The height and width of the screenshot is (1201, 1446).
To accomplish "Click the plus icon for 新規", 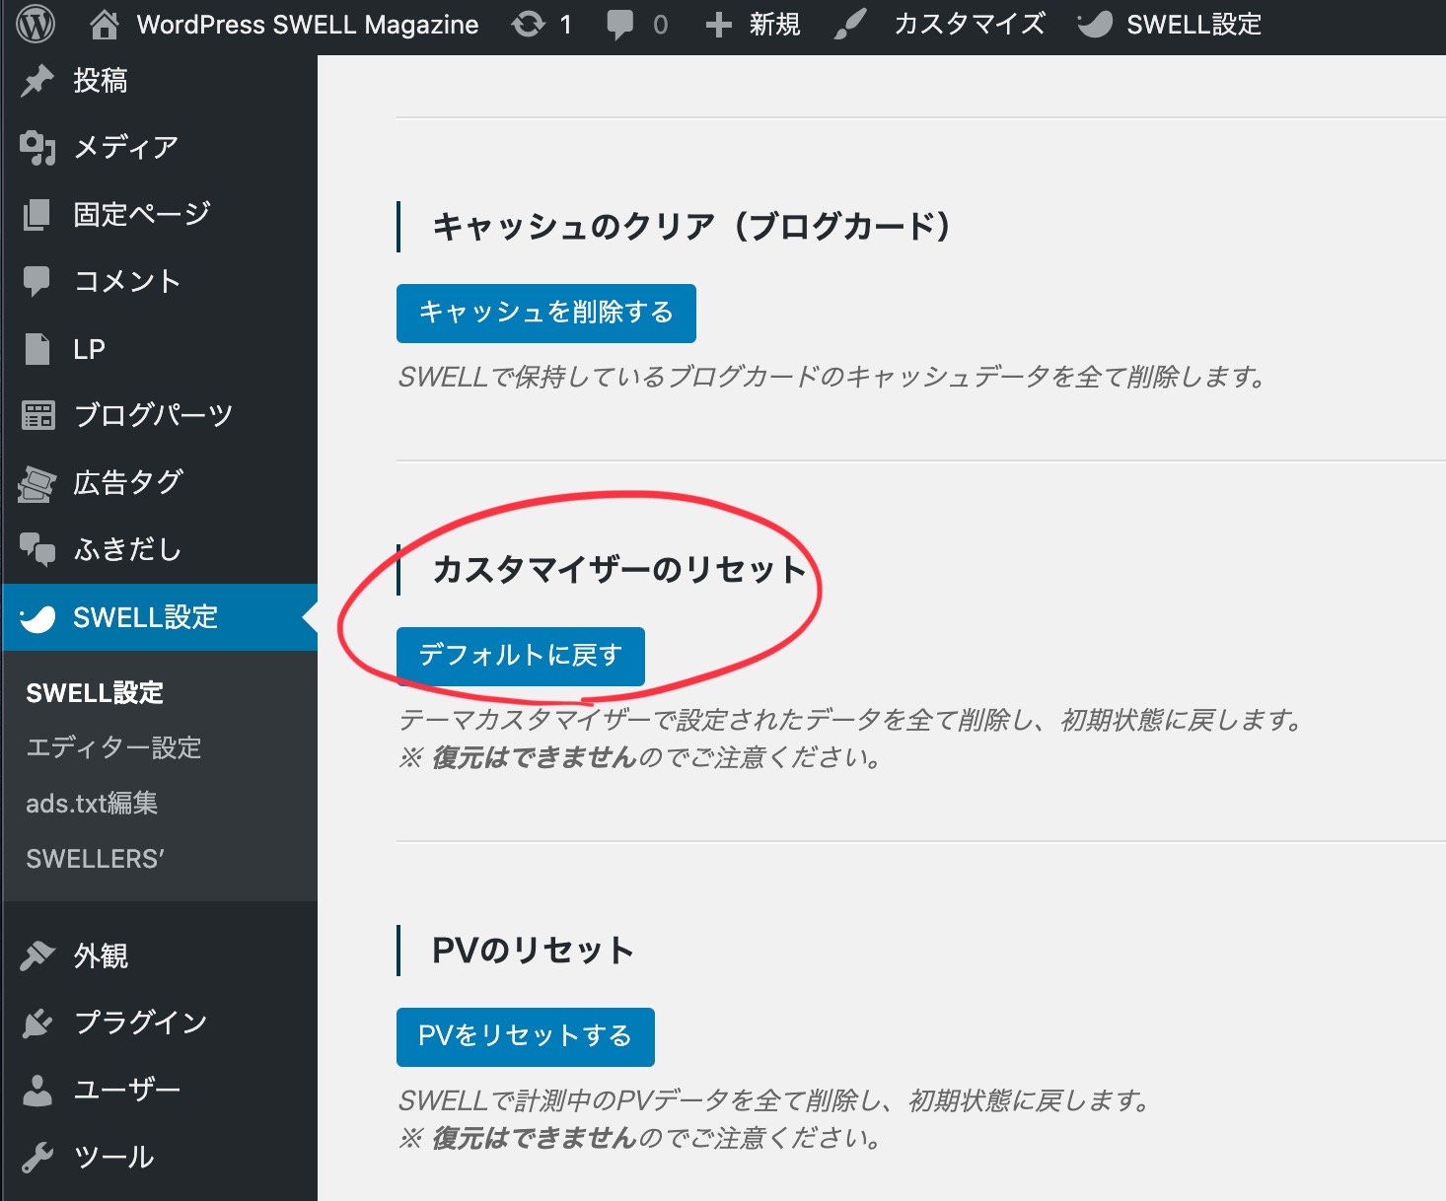I will click(719, 25).
